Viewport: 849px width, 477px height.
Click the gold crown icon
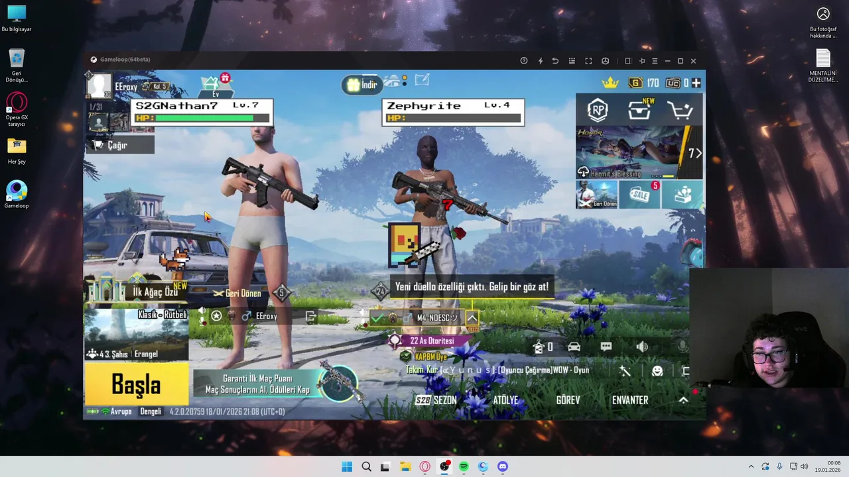click(x=610, y=83)
